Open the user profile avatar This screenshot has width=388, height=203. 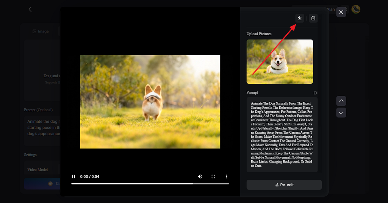click(356, 9)
